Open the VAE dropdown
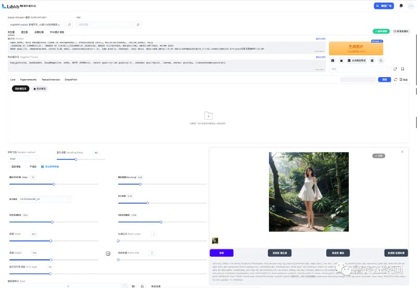This screenshot has height=288, width=417. (x=105, y=24)
